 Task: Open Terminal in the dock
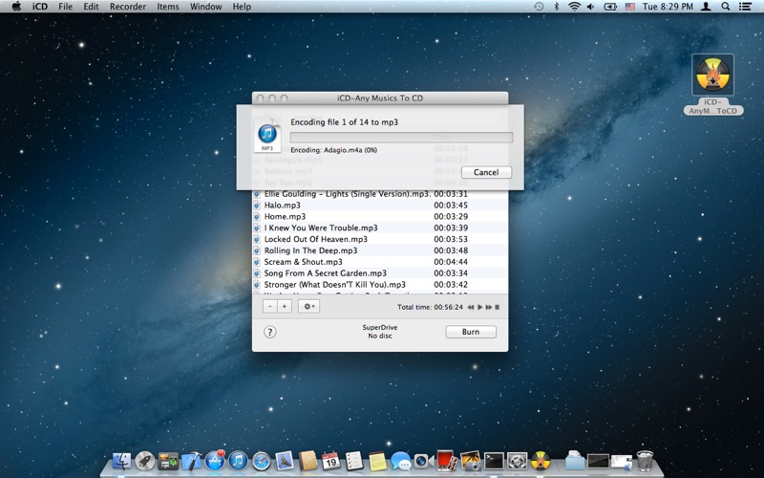click(x=494, y=461)
